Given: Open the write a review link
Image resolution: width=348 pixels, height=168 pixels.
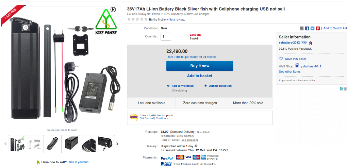Looking at the screenshot, I should (x=176, y=20).
